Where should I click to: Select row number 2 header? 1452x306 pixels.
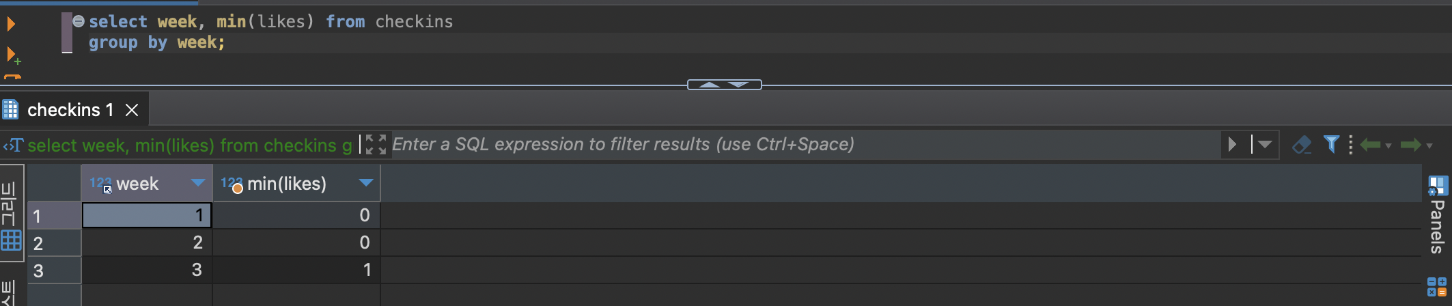point(53,243)
